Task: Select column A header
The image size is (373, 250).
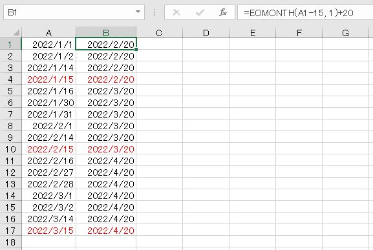Action: (48, 32)
